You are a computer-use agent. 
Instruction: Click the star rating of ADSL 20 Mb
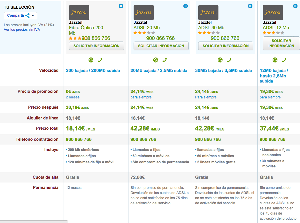point(144,33)
